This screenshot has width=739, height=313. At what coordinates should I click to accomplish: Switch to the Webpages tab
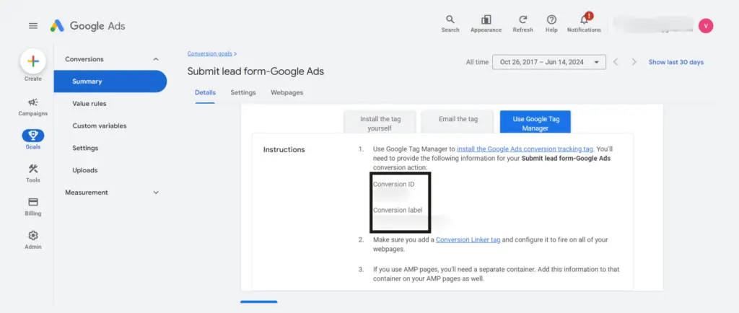(x=287, y=93)
